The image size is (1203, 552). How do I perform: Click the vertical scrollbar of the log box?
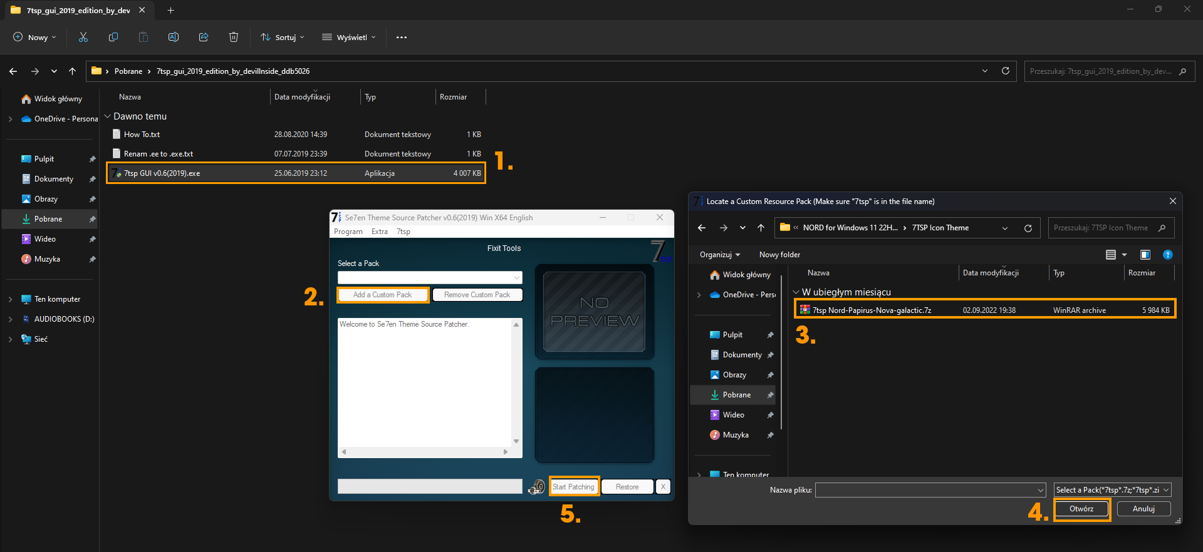[x=516, y=382]
